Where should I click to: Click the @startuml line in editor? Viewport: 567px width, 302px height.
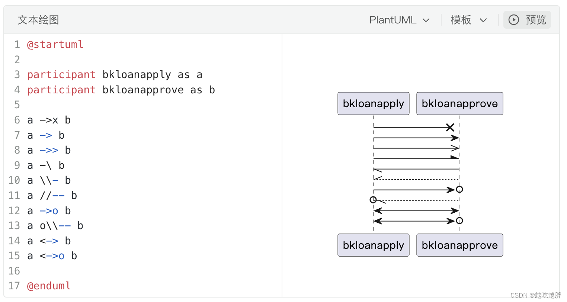55,45
